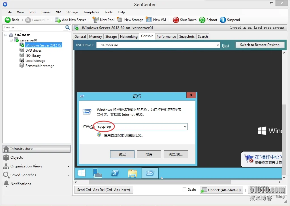
Task: Switch to the Storage tab
Action: click(x=111, y=37)
